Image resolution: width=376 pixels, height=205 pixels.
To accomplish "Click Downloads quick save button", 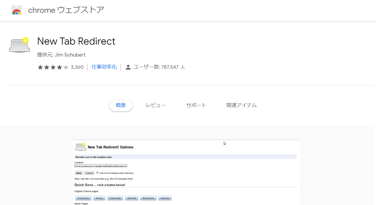I will pos(115,198).
